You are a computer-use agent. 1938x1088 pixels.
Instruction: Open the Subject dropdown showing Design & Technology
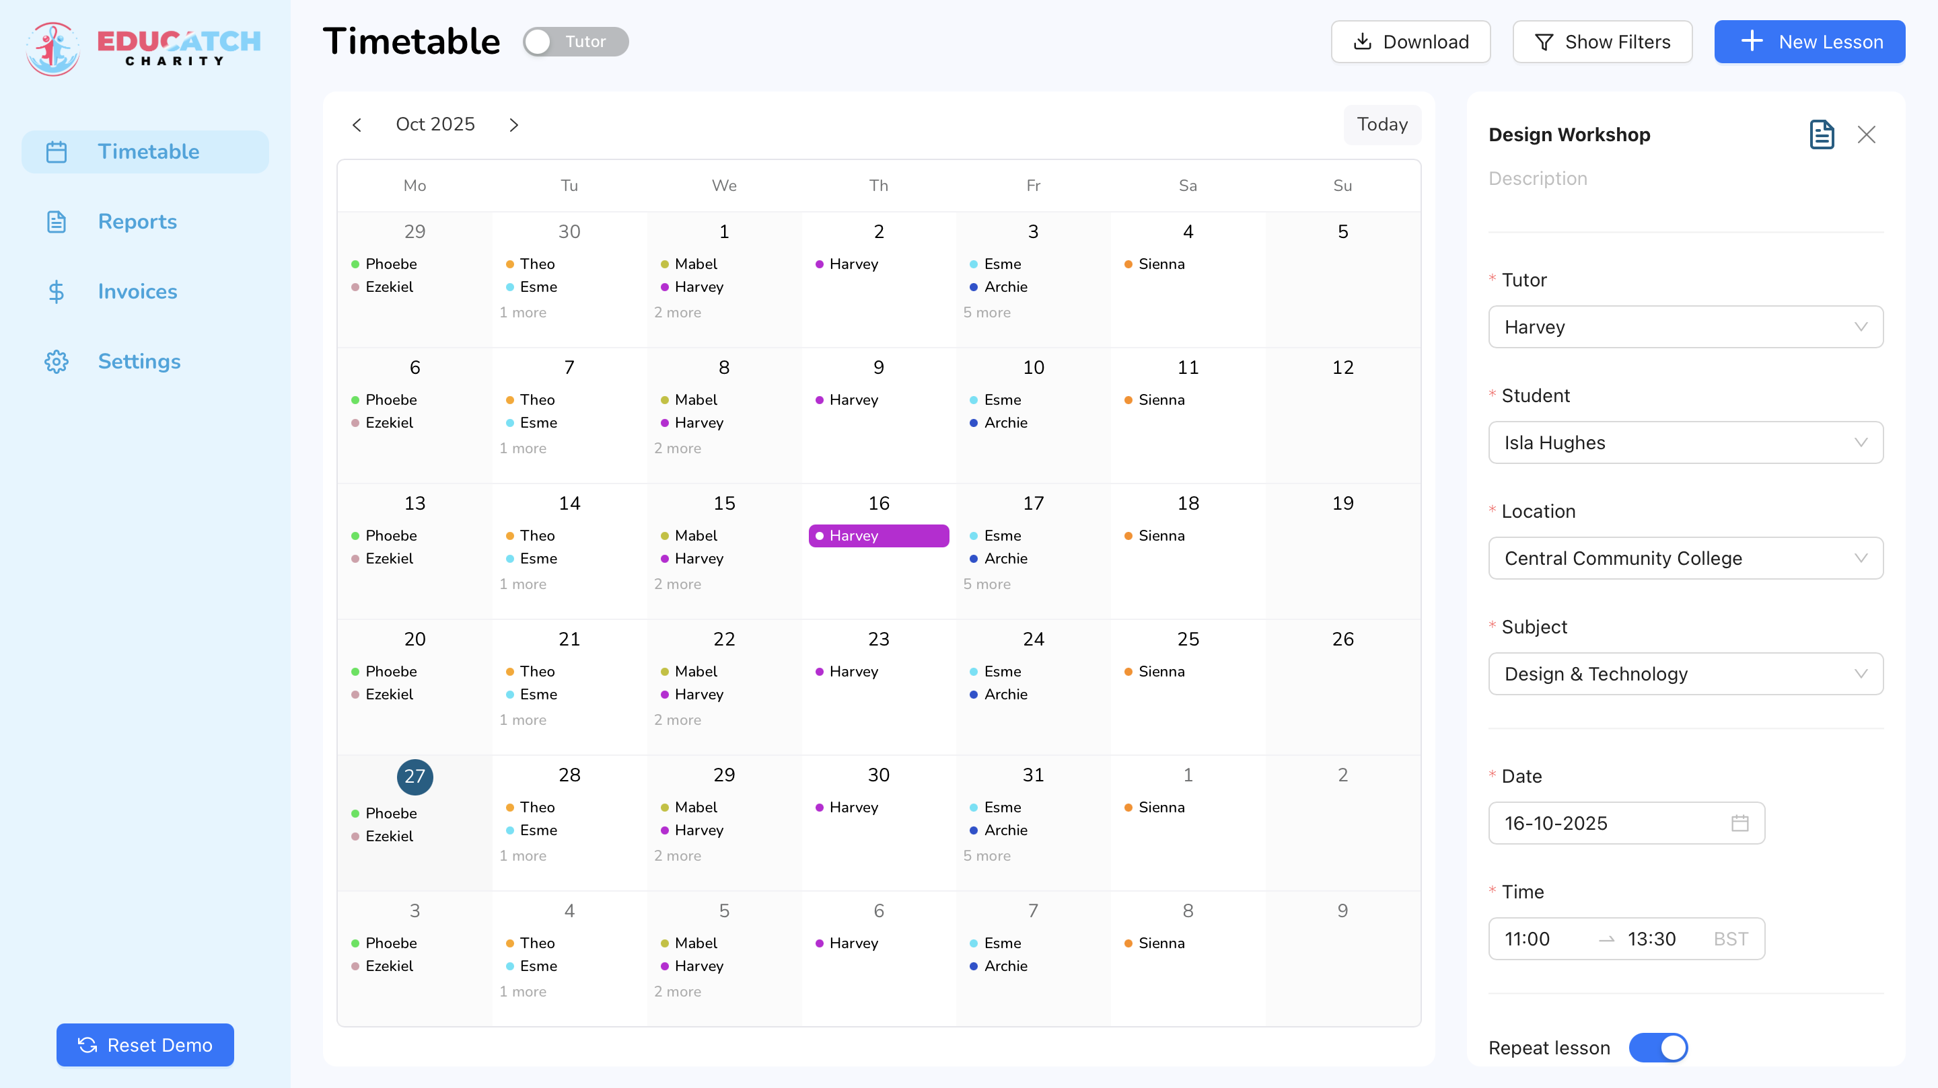pyautogui.click(x=1684, y=674)
